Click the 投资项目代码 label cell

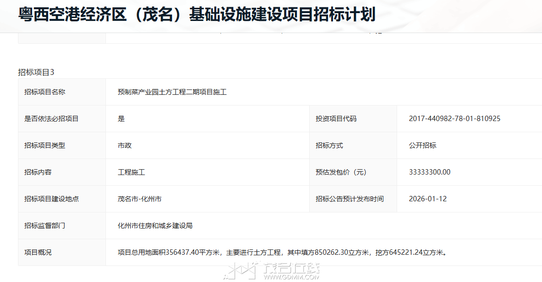(336, 119)
